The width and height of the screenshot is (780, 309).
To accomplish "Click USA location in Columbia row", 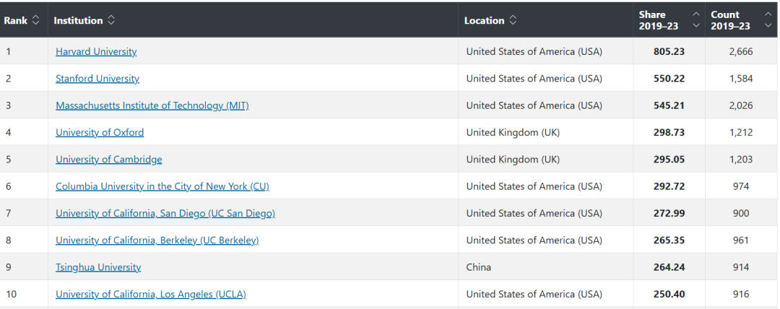I will (534, 186).
